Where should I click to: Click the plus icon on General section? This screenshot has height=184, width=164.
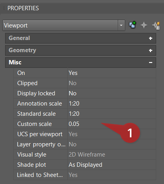(151, 38)
